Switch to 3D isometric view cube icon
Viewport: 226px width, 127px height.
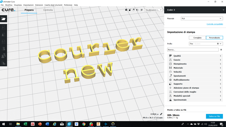coord(126,10)
